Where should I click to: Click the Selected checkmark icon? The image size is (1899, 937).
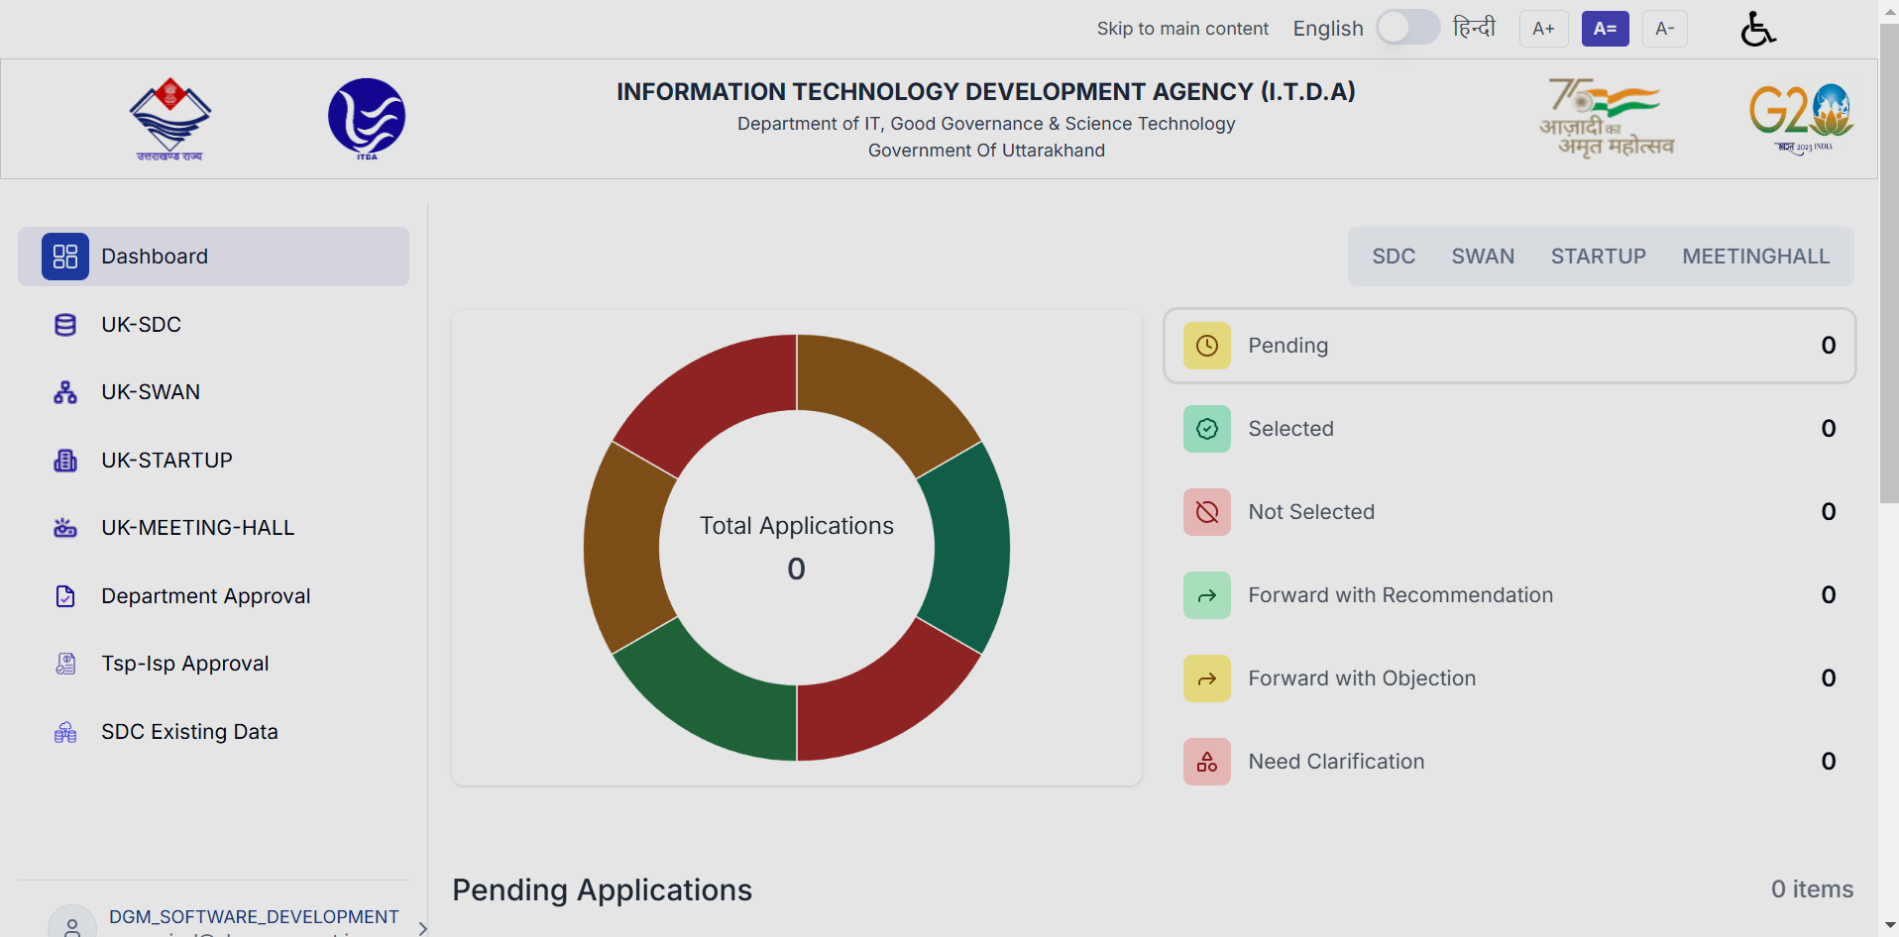(x=1207, y=429)
